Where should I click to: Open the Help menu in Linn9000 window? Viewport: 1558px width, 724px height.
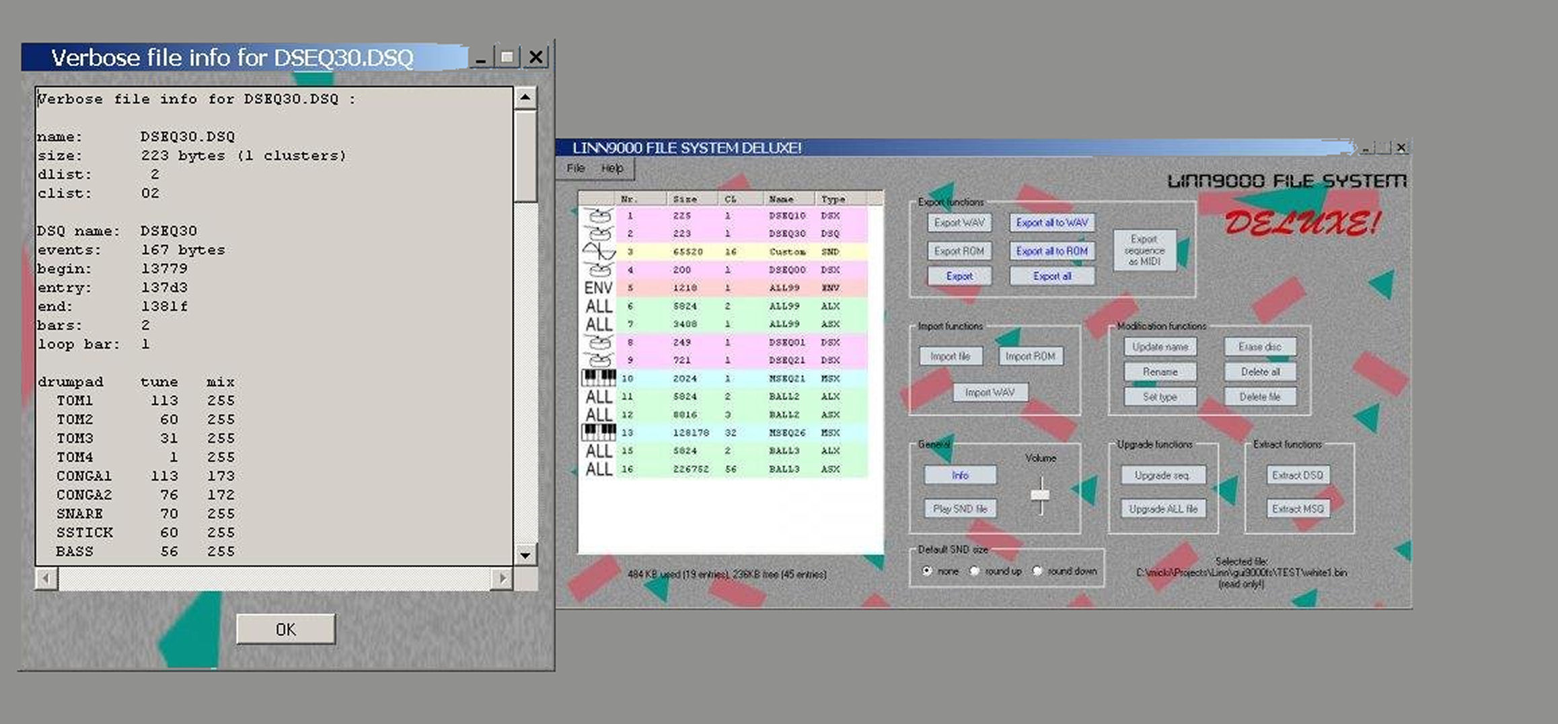tap(611, 168)
